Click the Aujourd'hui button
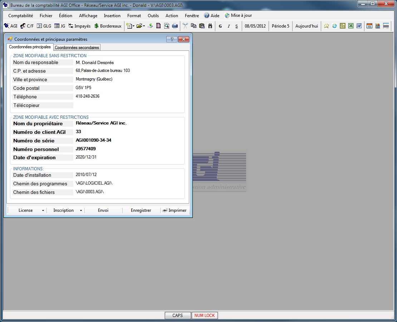Viewport: 397px width, 322px height. point(307,26)
